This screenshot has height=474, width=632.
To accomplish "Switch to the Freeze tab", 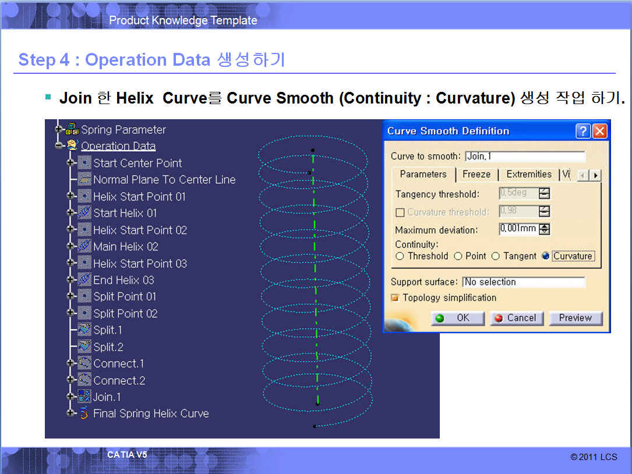I will coord(476,174).
